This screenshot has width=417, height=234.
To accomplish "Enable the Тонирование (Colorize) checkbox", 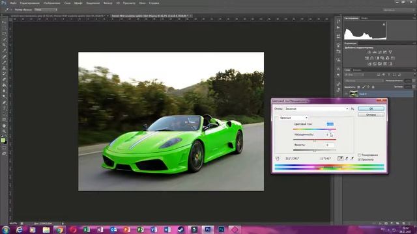I will (359, 155).
